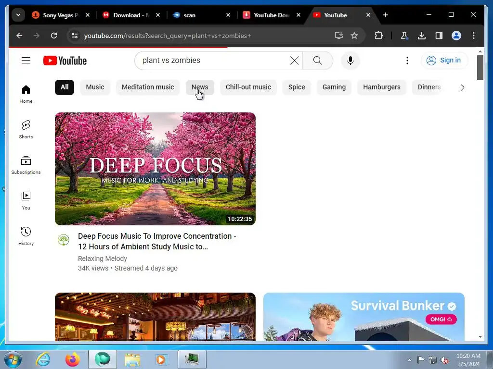Show hidden tray icons arrow
This screenshot has width=493, height=369.
click(x=409, y=360)
